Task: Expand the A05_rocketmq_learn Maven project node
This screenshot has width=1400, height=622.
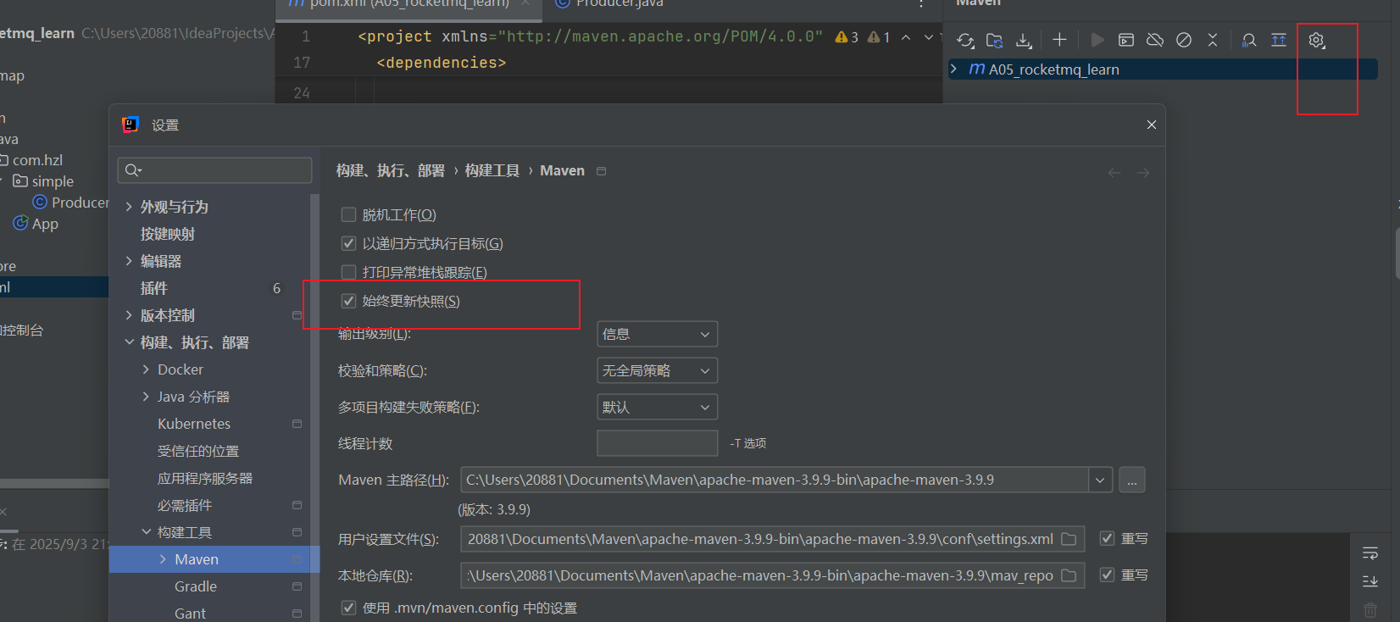Action: 954,69
